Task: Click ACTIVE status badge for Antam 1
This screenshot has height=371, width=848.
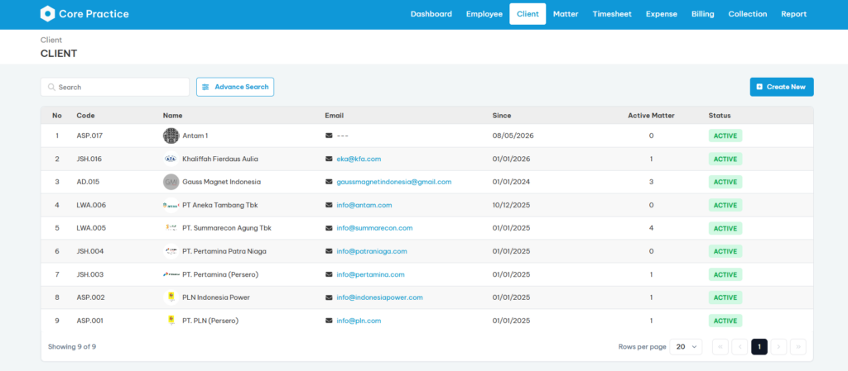Action: (725, 136)
